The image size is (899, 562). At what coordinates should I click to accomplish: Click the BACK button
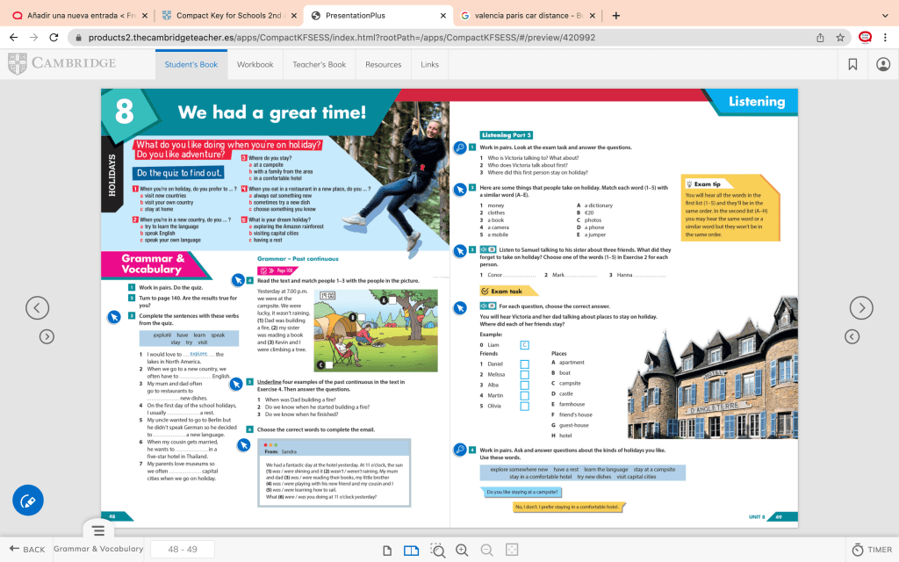coord(26,550)
